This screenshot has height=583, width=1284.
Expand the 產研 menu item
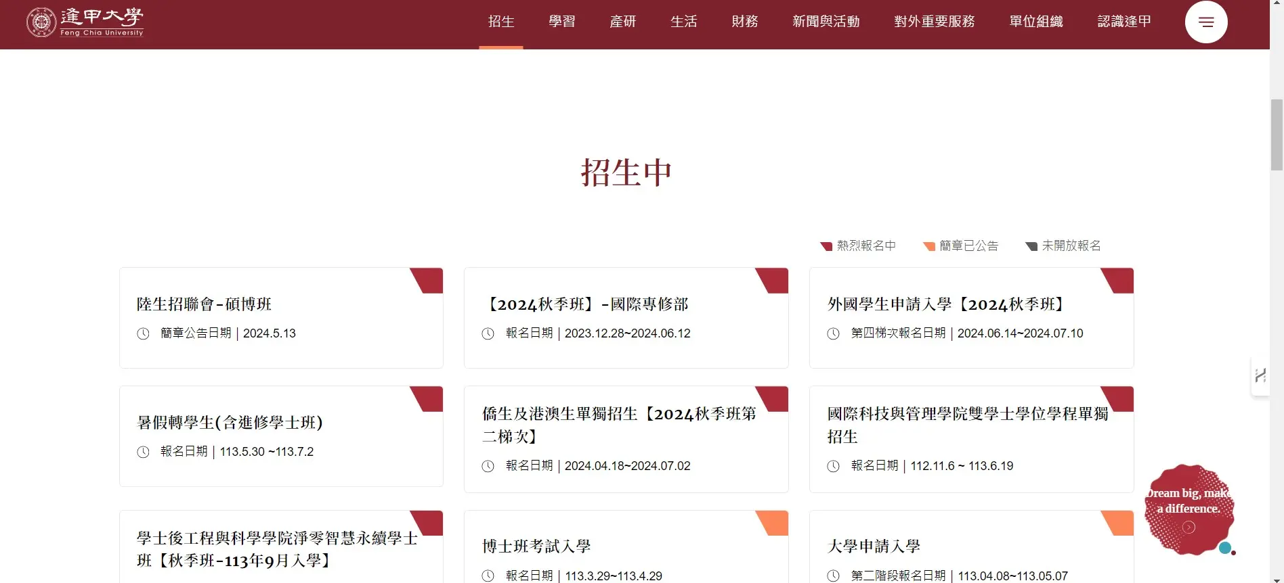click(623, 22)
